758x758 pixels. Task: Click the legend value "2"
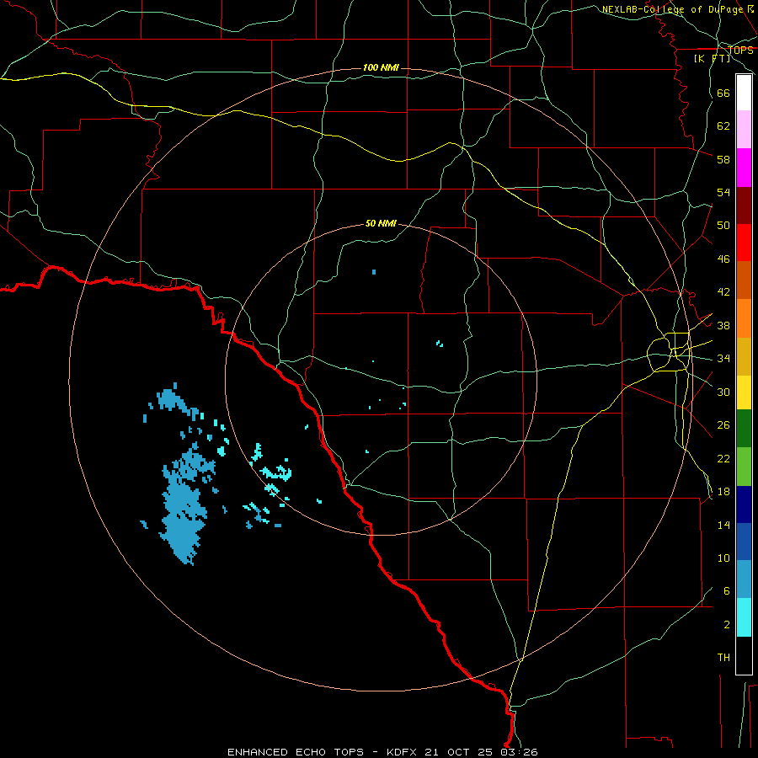727,624
